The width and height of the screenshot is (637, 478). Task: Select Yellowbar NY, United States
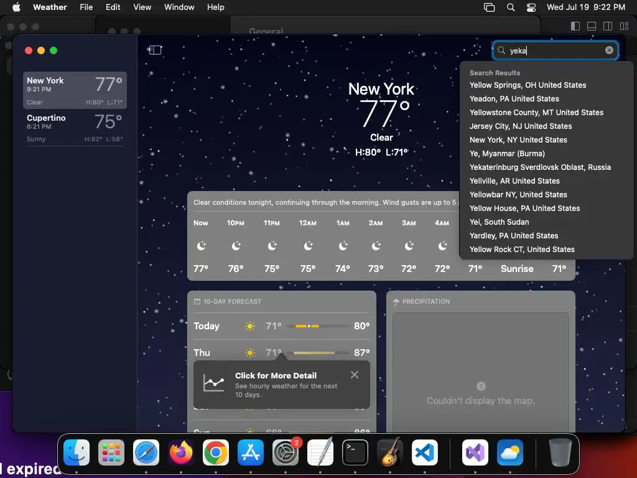tap(518, 195)
